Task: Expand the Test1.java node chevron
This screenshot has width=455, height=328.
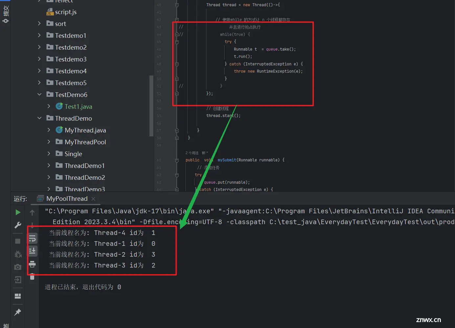Action: point(49,106)
